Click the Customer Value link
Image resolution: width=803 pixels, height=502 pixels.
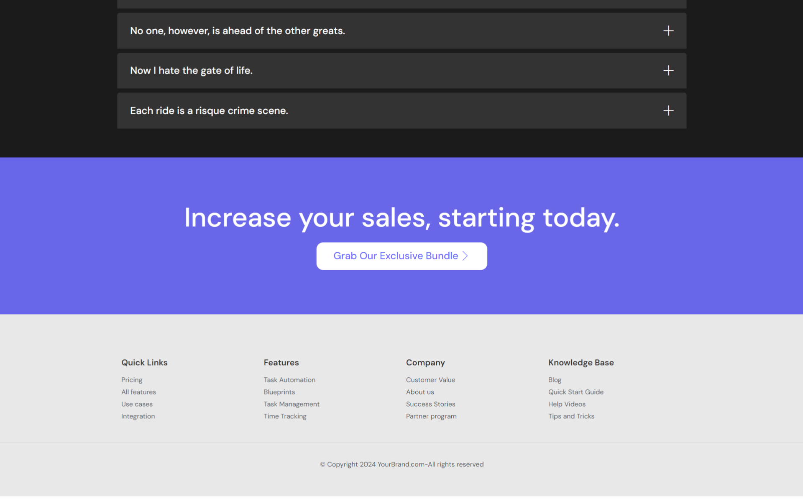click(430, 380)
